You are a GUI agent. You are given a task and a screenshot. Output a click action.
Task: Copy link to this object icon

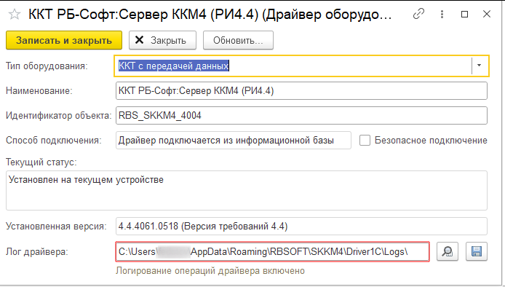coord(418,14)
